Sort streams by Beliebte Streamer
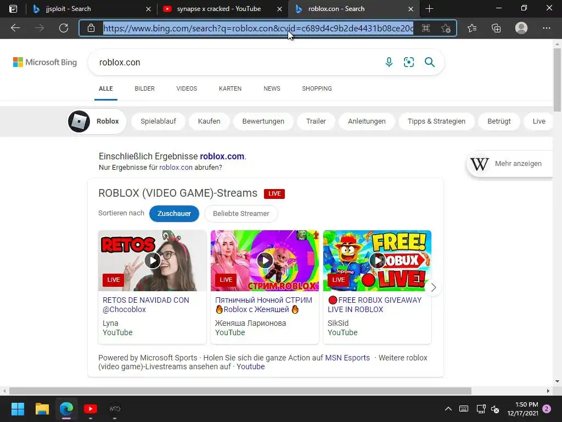 [241, 214]
